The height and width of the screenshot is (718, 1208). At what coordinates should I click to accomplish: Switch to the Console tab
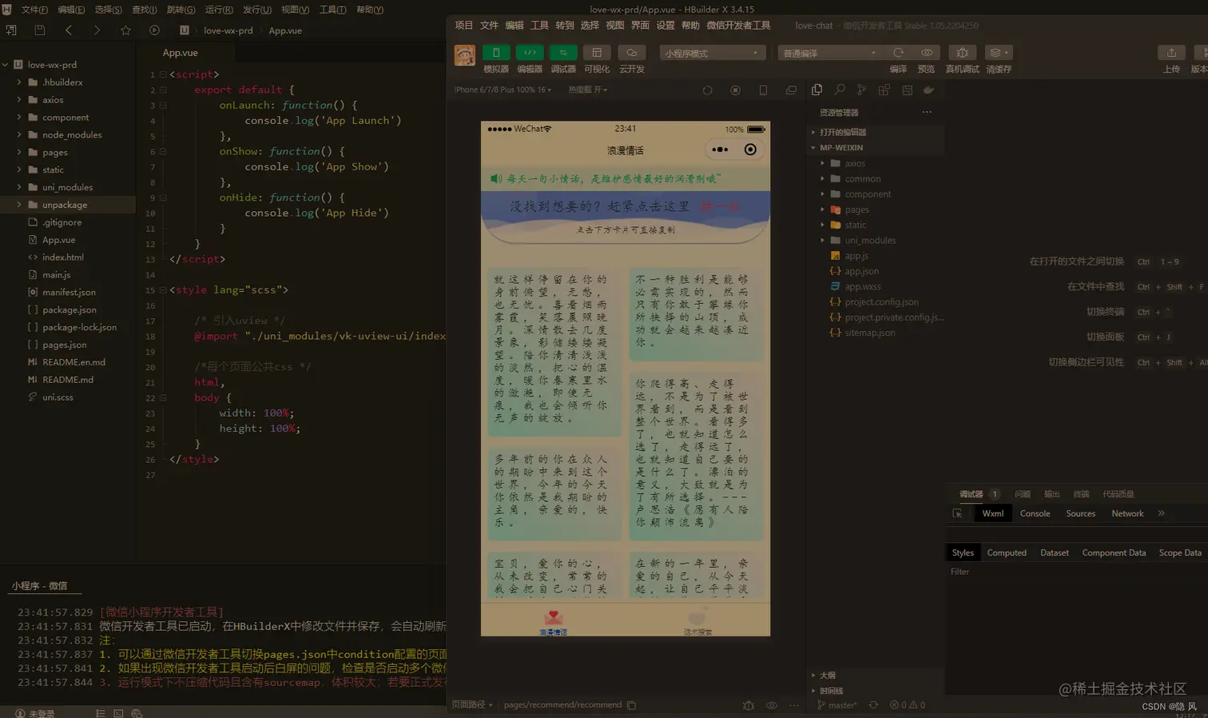[1035, 513]
